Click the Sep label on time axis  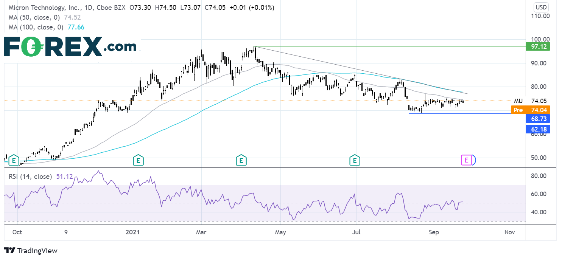[434, 232]
